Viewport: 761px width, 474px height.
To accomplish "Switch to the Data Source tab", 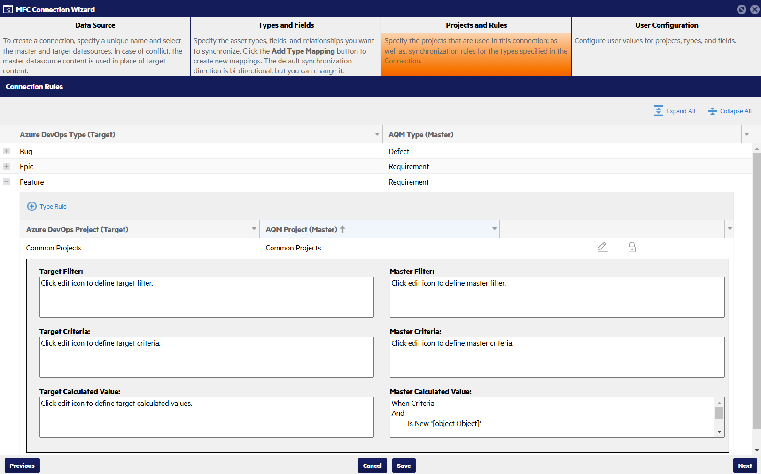I will click(95, 25).
